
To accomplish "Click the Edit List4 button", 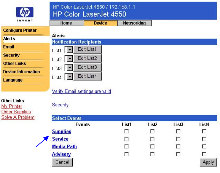I will (x=87, y=76).
